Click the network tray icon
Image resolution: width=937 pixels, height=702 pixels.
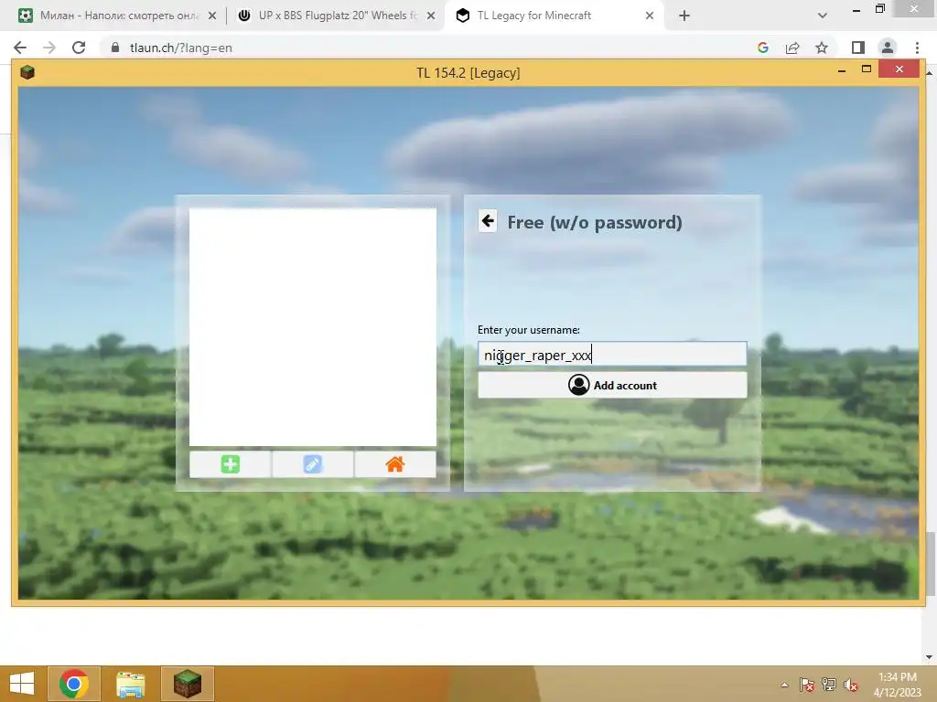(x=829, y=685)
